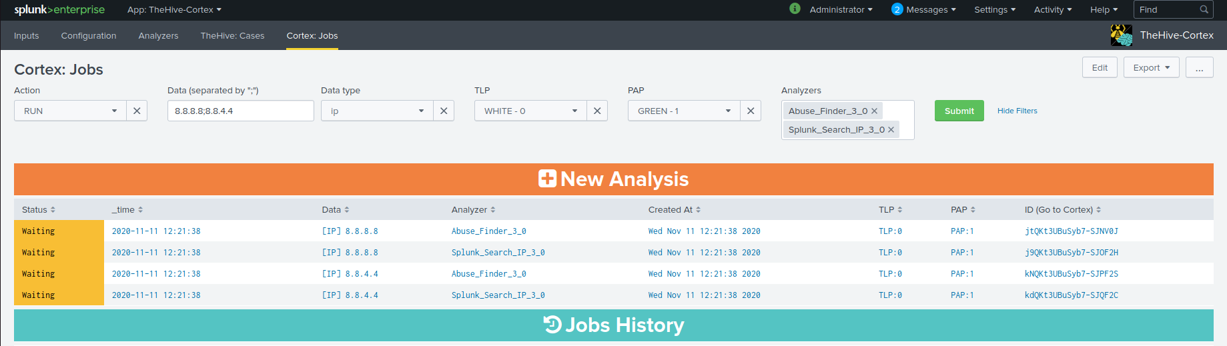Click the Splunk enterprise logo
The width and height of the screenshot is (1227, 346).
pyautogui.click(x=59, y=9)
